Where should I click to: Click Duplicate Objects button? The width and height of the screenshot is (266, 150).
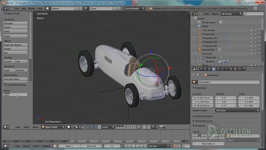click(15, 45)
